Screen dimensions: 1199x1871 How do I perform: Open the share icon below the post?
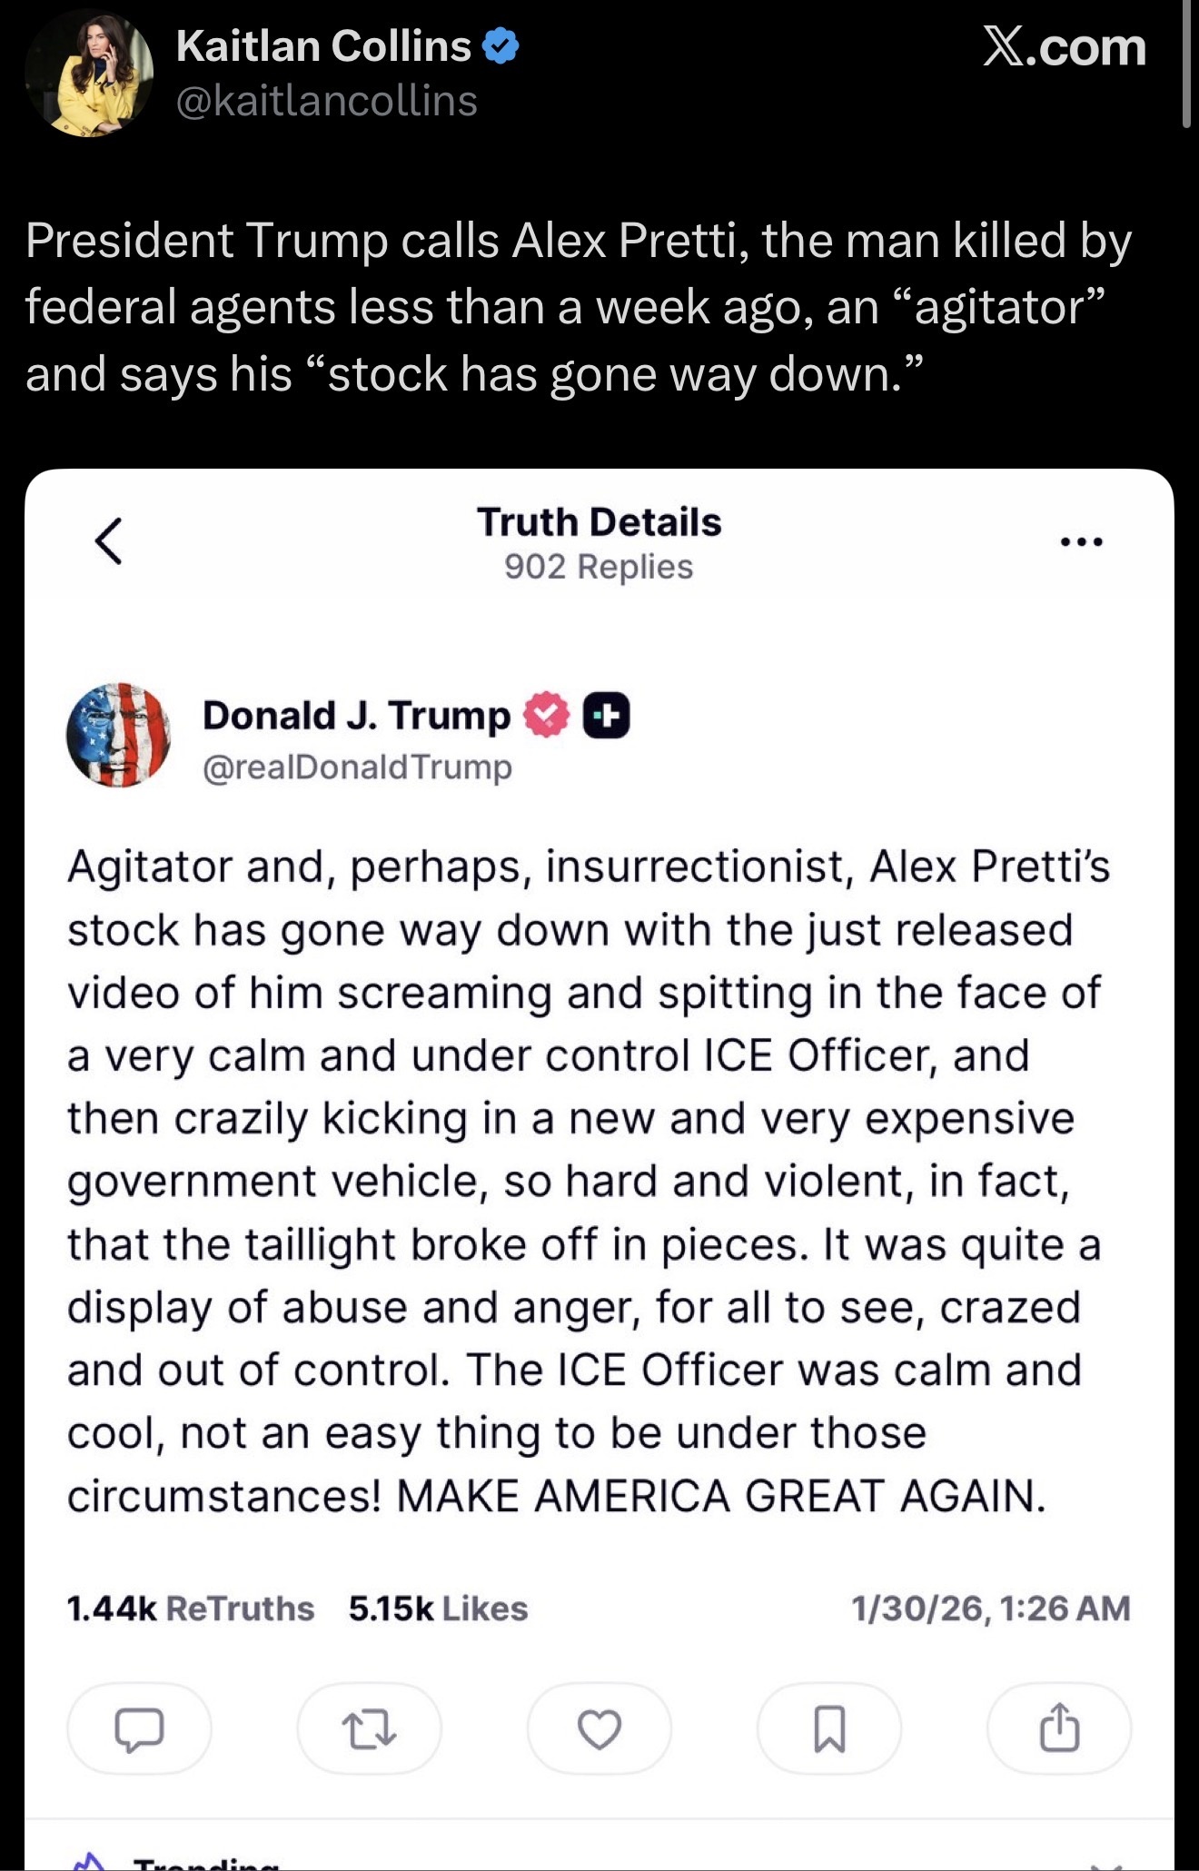click(1059, 1728)
